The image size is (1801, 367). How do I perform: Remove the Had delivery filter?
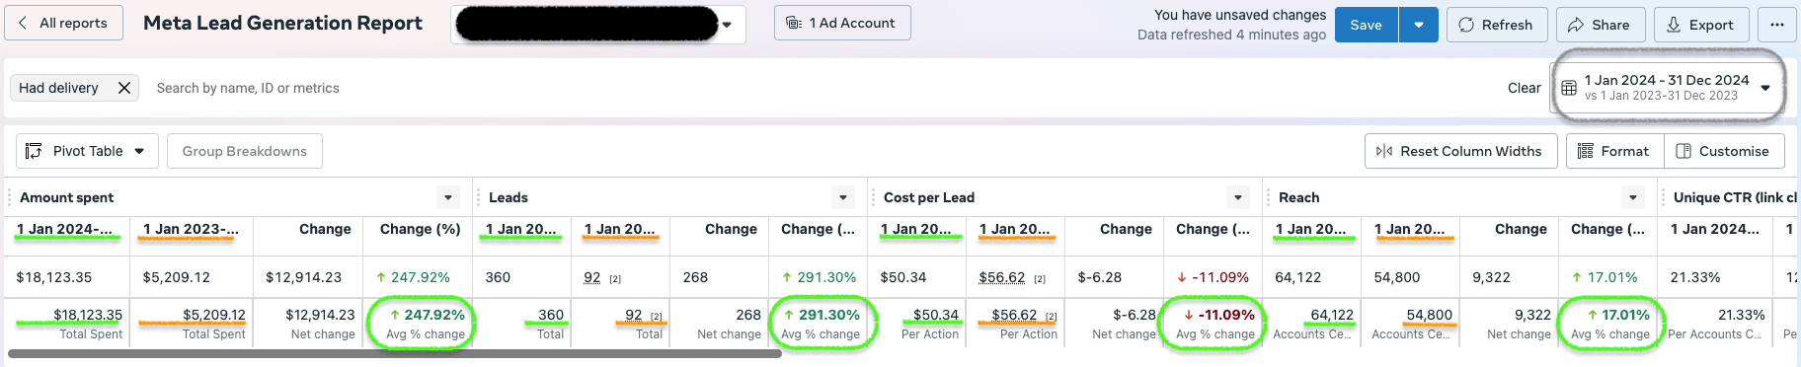pyautogui.click(x=124, y=88)
